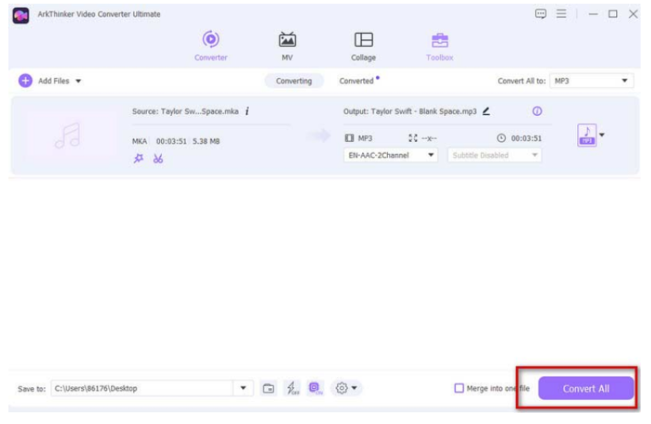This screenshot has width=651, height=424.
Task: Show the Converting list
Action: point(294,81)
